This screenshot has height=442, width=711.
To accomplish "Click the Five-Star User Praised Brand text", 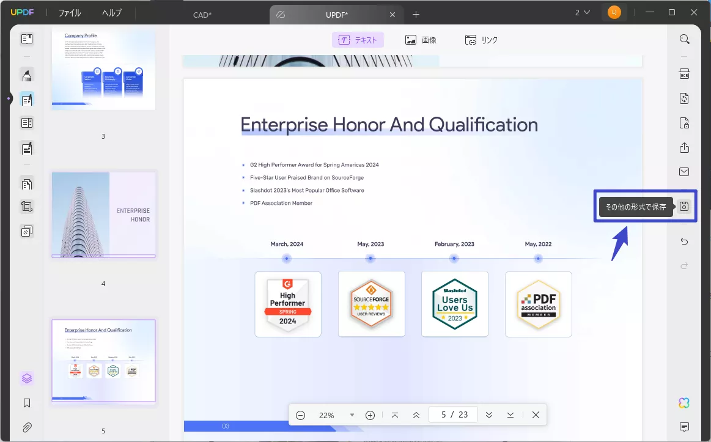I will [307, 178].
